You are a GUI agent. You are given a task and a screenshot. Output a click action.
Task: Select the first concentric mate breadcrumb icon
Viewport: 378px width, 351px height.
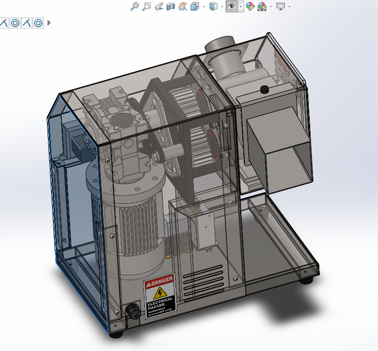[15, 23]
